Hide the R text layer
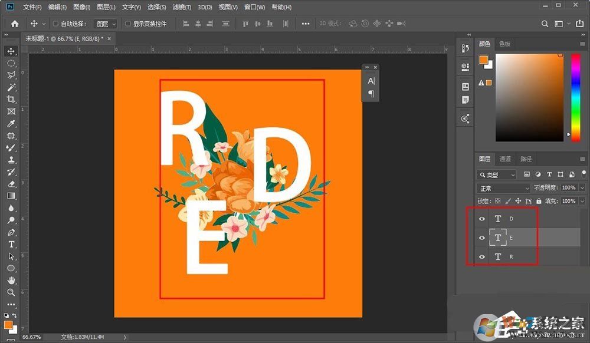This screenshot has height=343, width=590. [x=482, y=256]
